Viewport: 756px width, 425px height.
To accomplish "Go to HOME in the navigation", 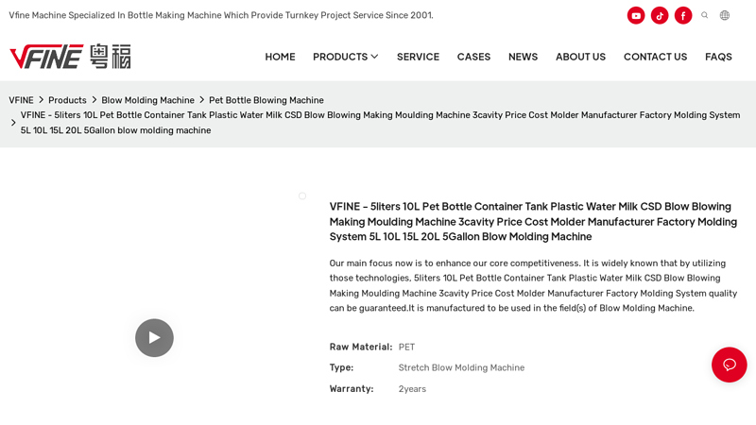I will pyautogui.click(x=280, y=57).
